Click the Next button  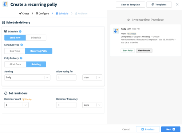coord(171,129)
